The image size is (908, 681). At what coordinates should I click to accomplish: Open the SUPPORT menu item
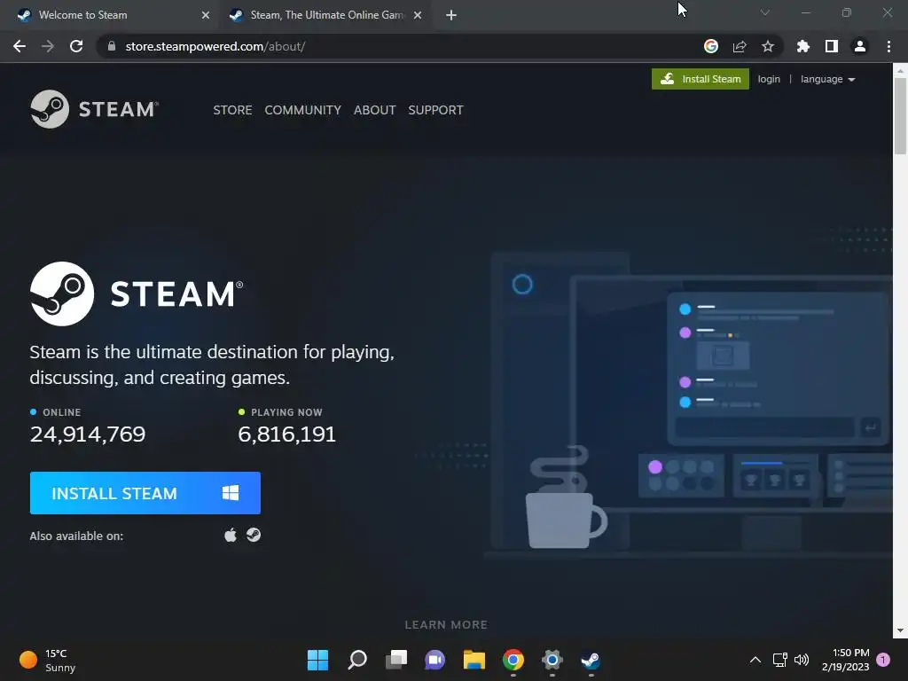[435, 110]
